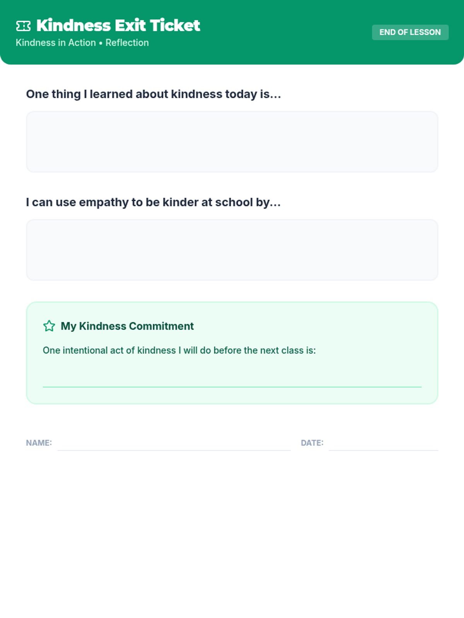
Task: Click the "Kindness in Action" subtitle text
Action: click(x=56, y=43)
